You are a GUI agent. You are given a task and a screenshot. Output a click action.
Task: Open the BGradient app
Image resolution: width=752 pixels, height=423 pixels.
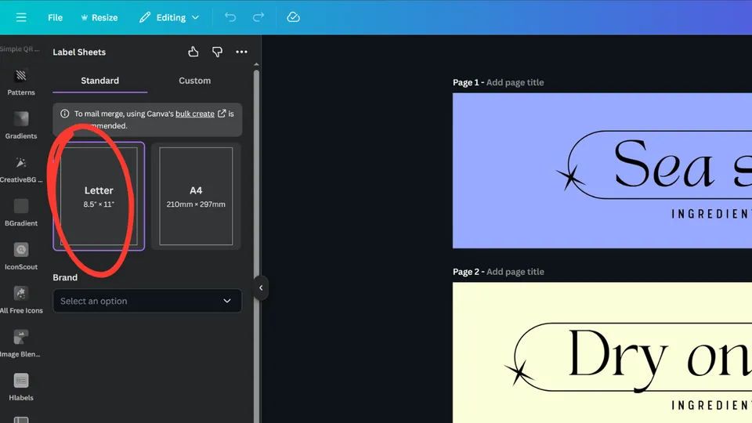21,213
